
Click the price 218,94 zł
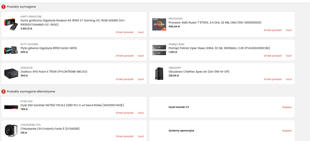point(174,76)
